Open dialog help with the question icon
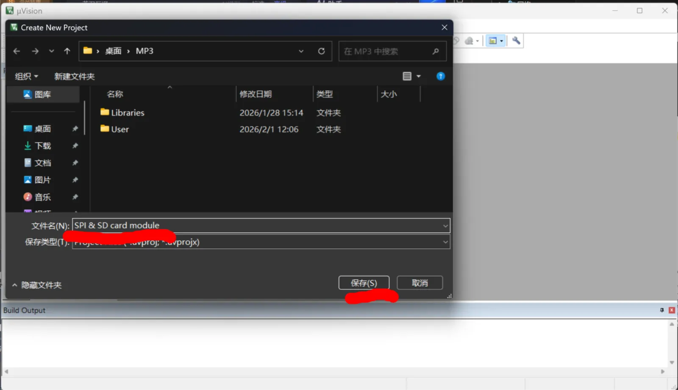The image size is (678, 390). pyautogui.click(x=441, y=76)
